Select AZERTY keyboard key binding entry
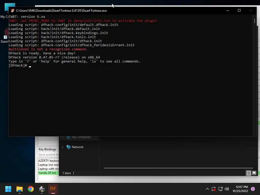Screen dimensions: 260x195 (x=48, y=161)
